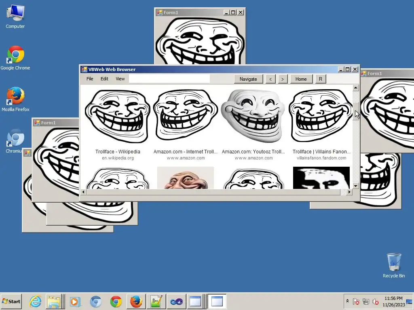Go forward with the > button
The image size is (414, 310).
pos(283,79)
